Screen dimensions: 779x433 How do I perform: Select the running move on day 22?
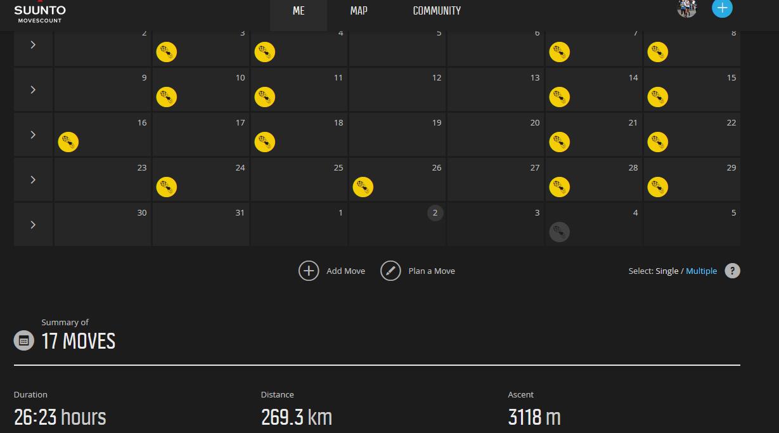(657, 142)
